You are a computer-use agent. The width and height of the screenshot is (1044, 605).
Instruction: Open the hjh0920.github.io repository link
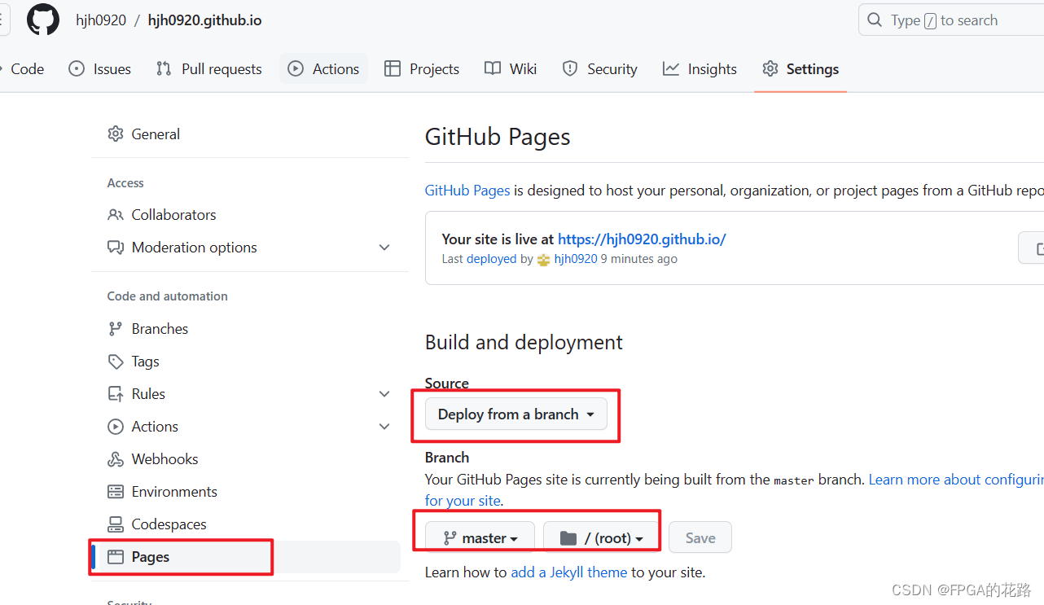(204, 20)
